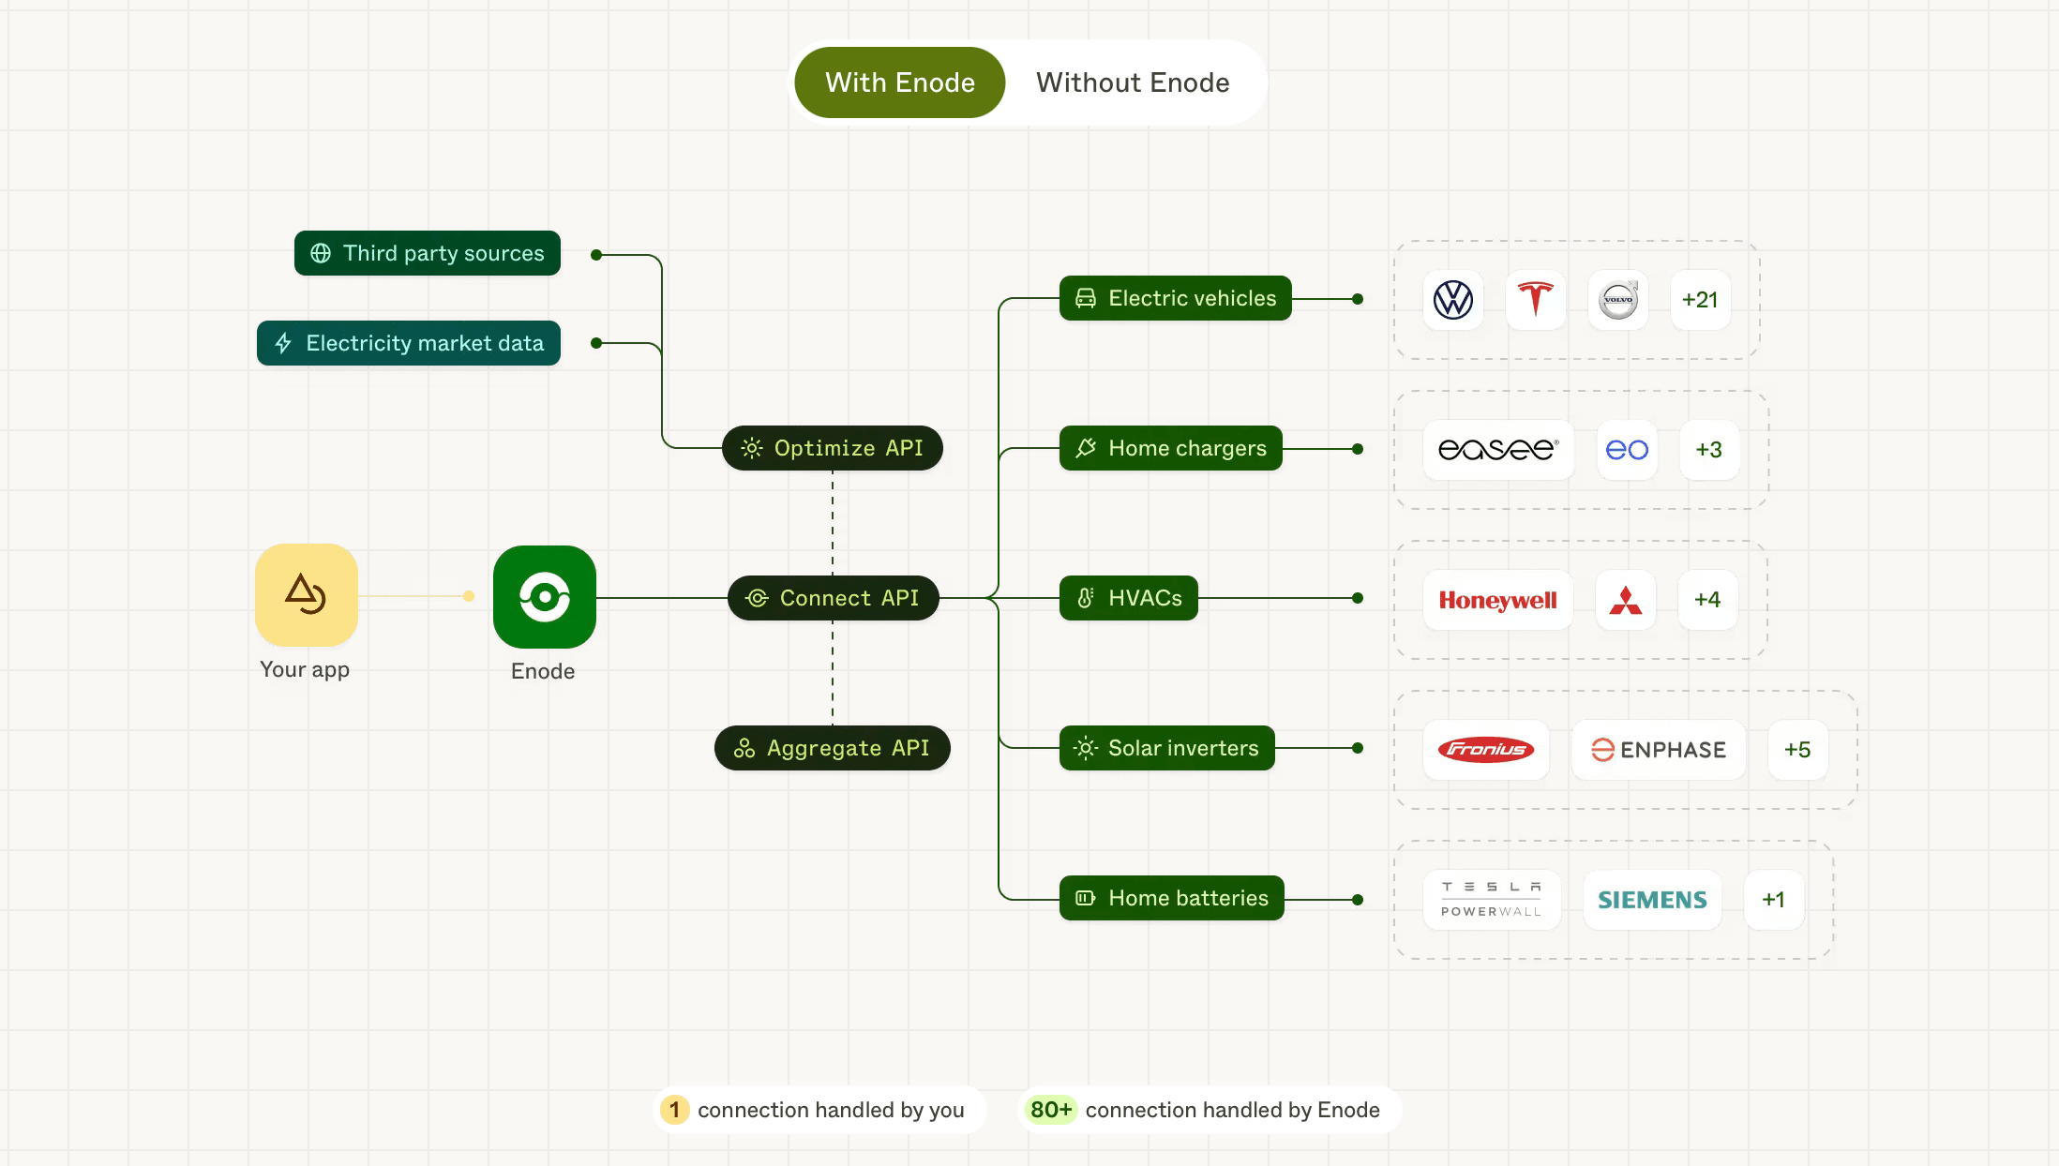
Task: Click the Tesla logo icon
Action: (1536, 300)
